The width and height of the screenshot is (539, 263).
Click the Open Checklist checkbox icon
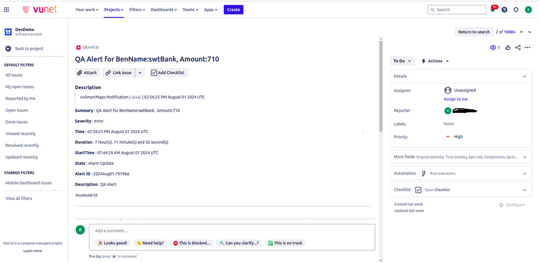pyautogui.click(x=418, y=190)
